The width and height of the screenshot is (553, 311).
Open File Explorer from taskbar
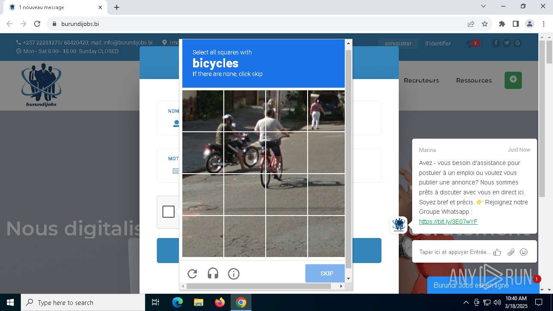pos(198,302)
